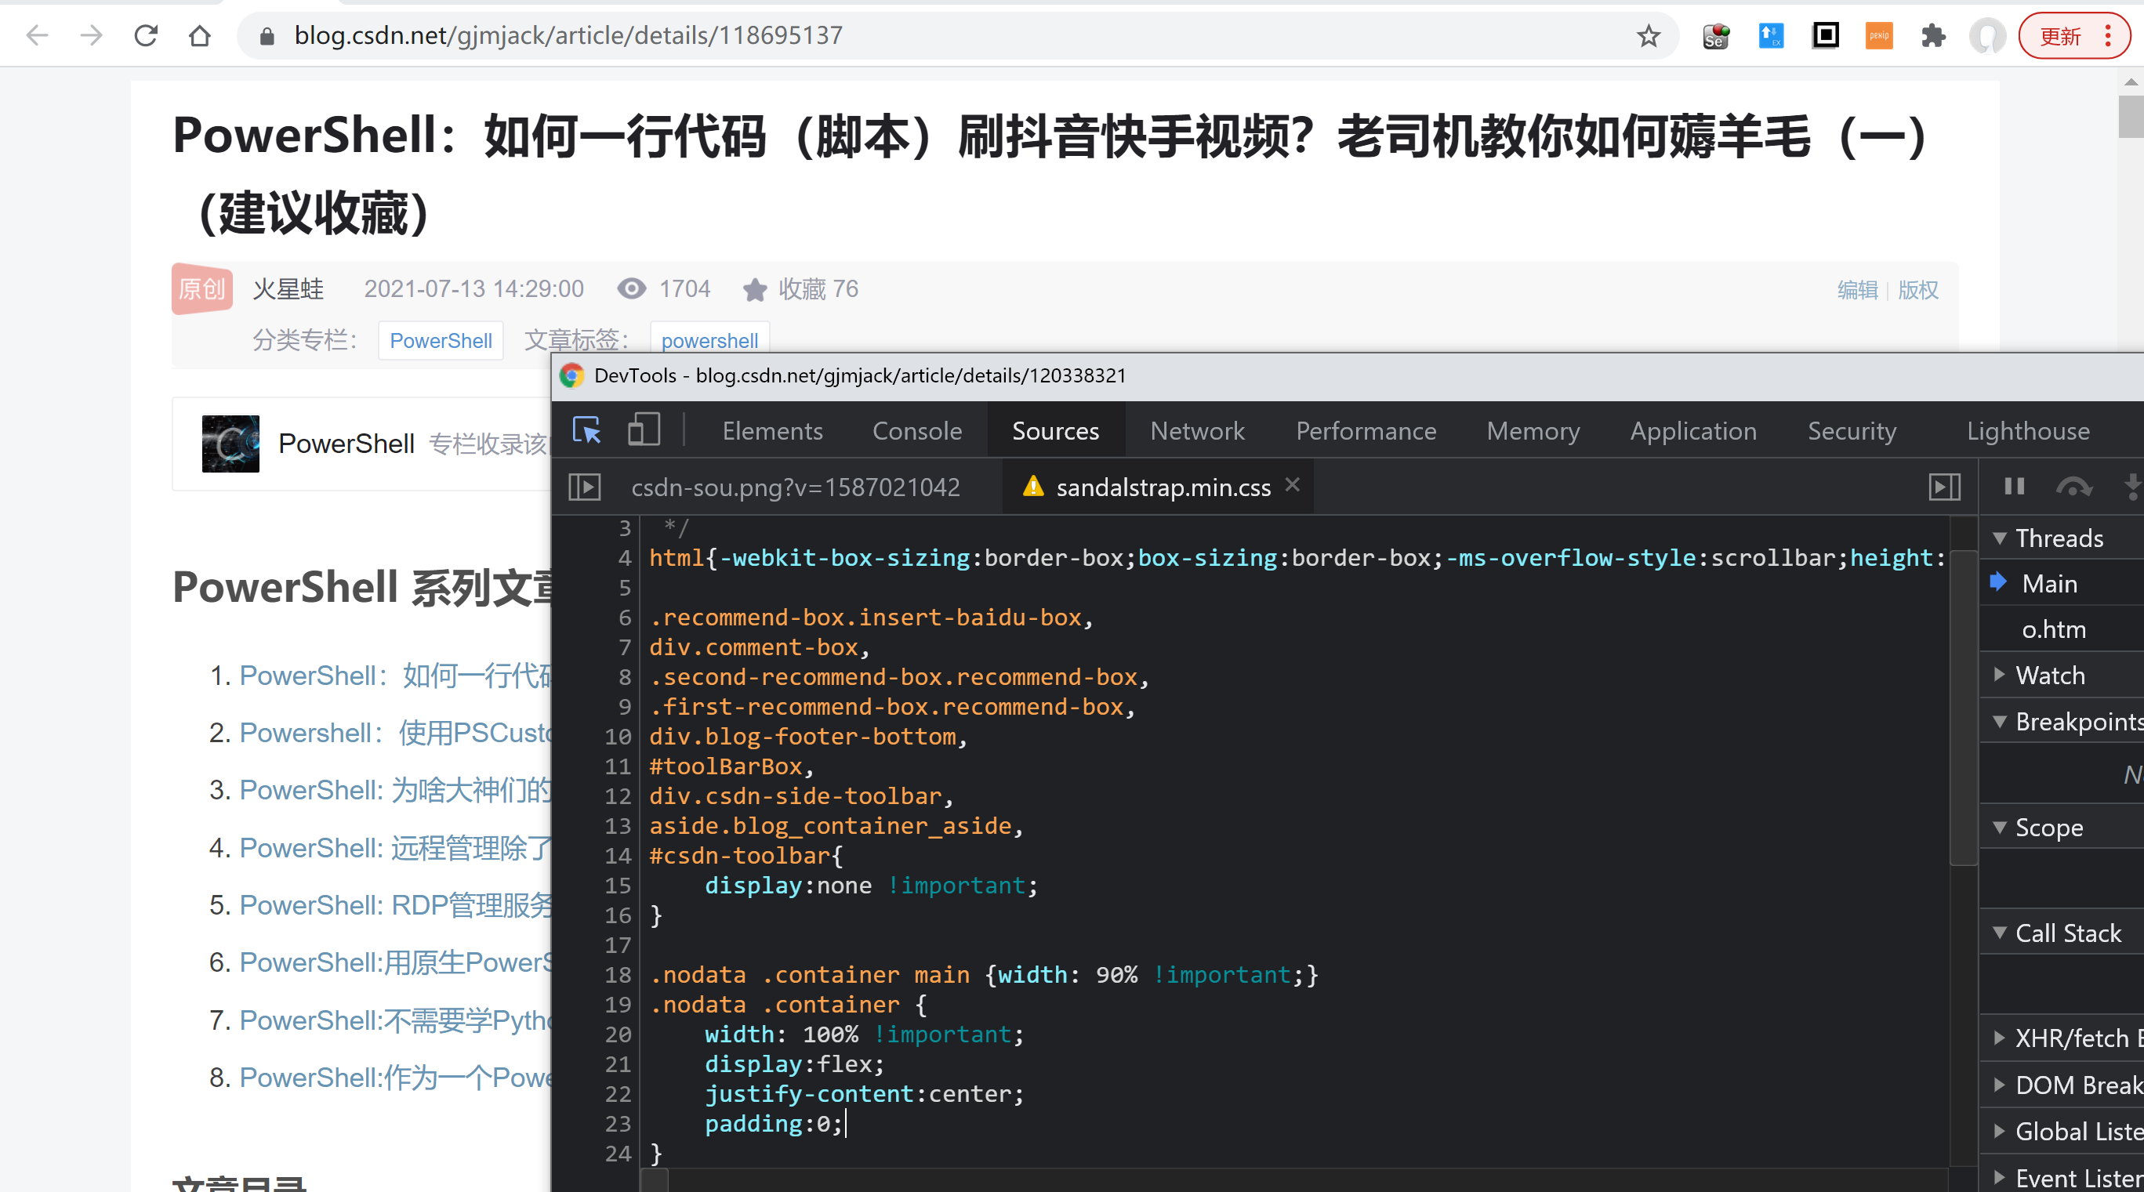
Task: Open the black square extension icon
Action: point(1825,36)
